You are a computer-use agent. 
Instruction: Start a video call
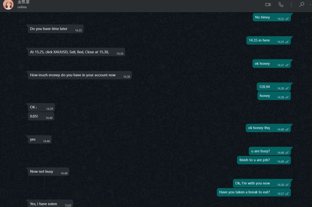(x=268, y=4)
